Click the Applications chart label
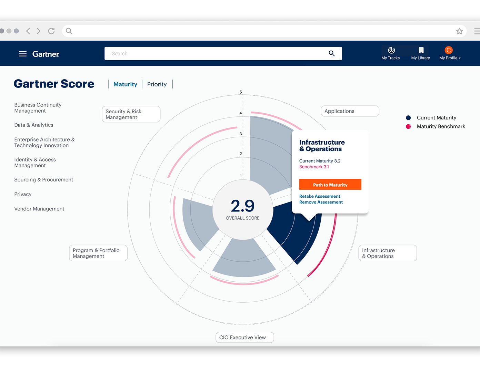The image size is (480, 375). 350,111
